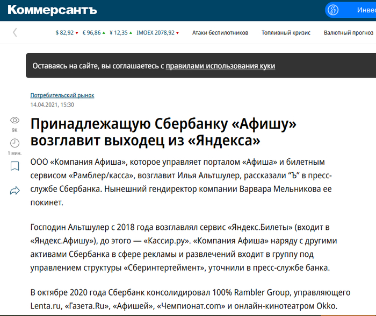Share the article with the arrow icon
Viewport: 376px width, 316px height.
coord(15,191)
